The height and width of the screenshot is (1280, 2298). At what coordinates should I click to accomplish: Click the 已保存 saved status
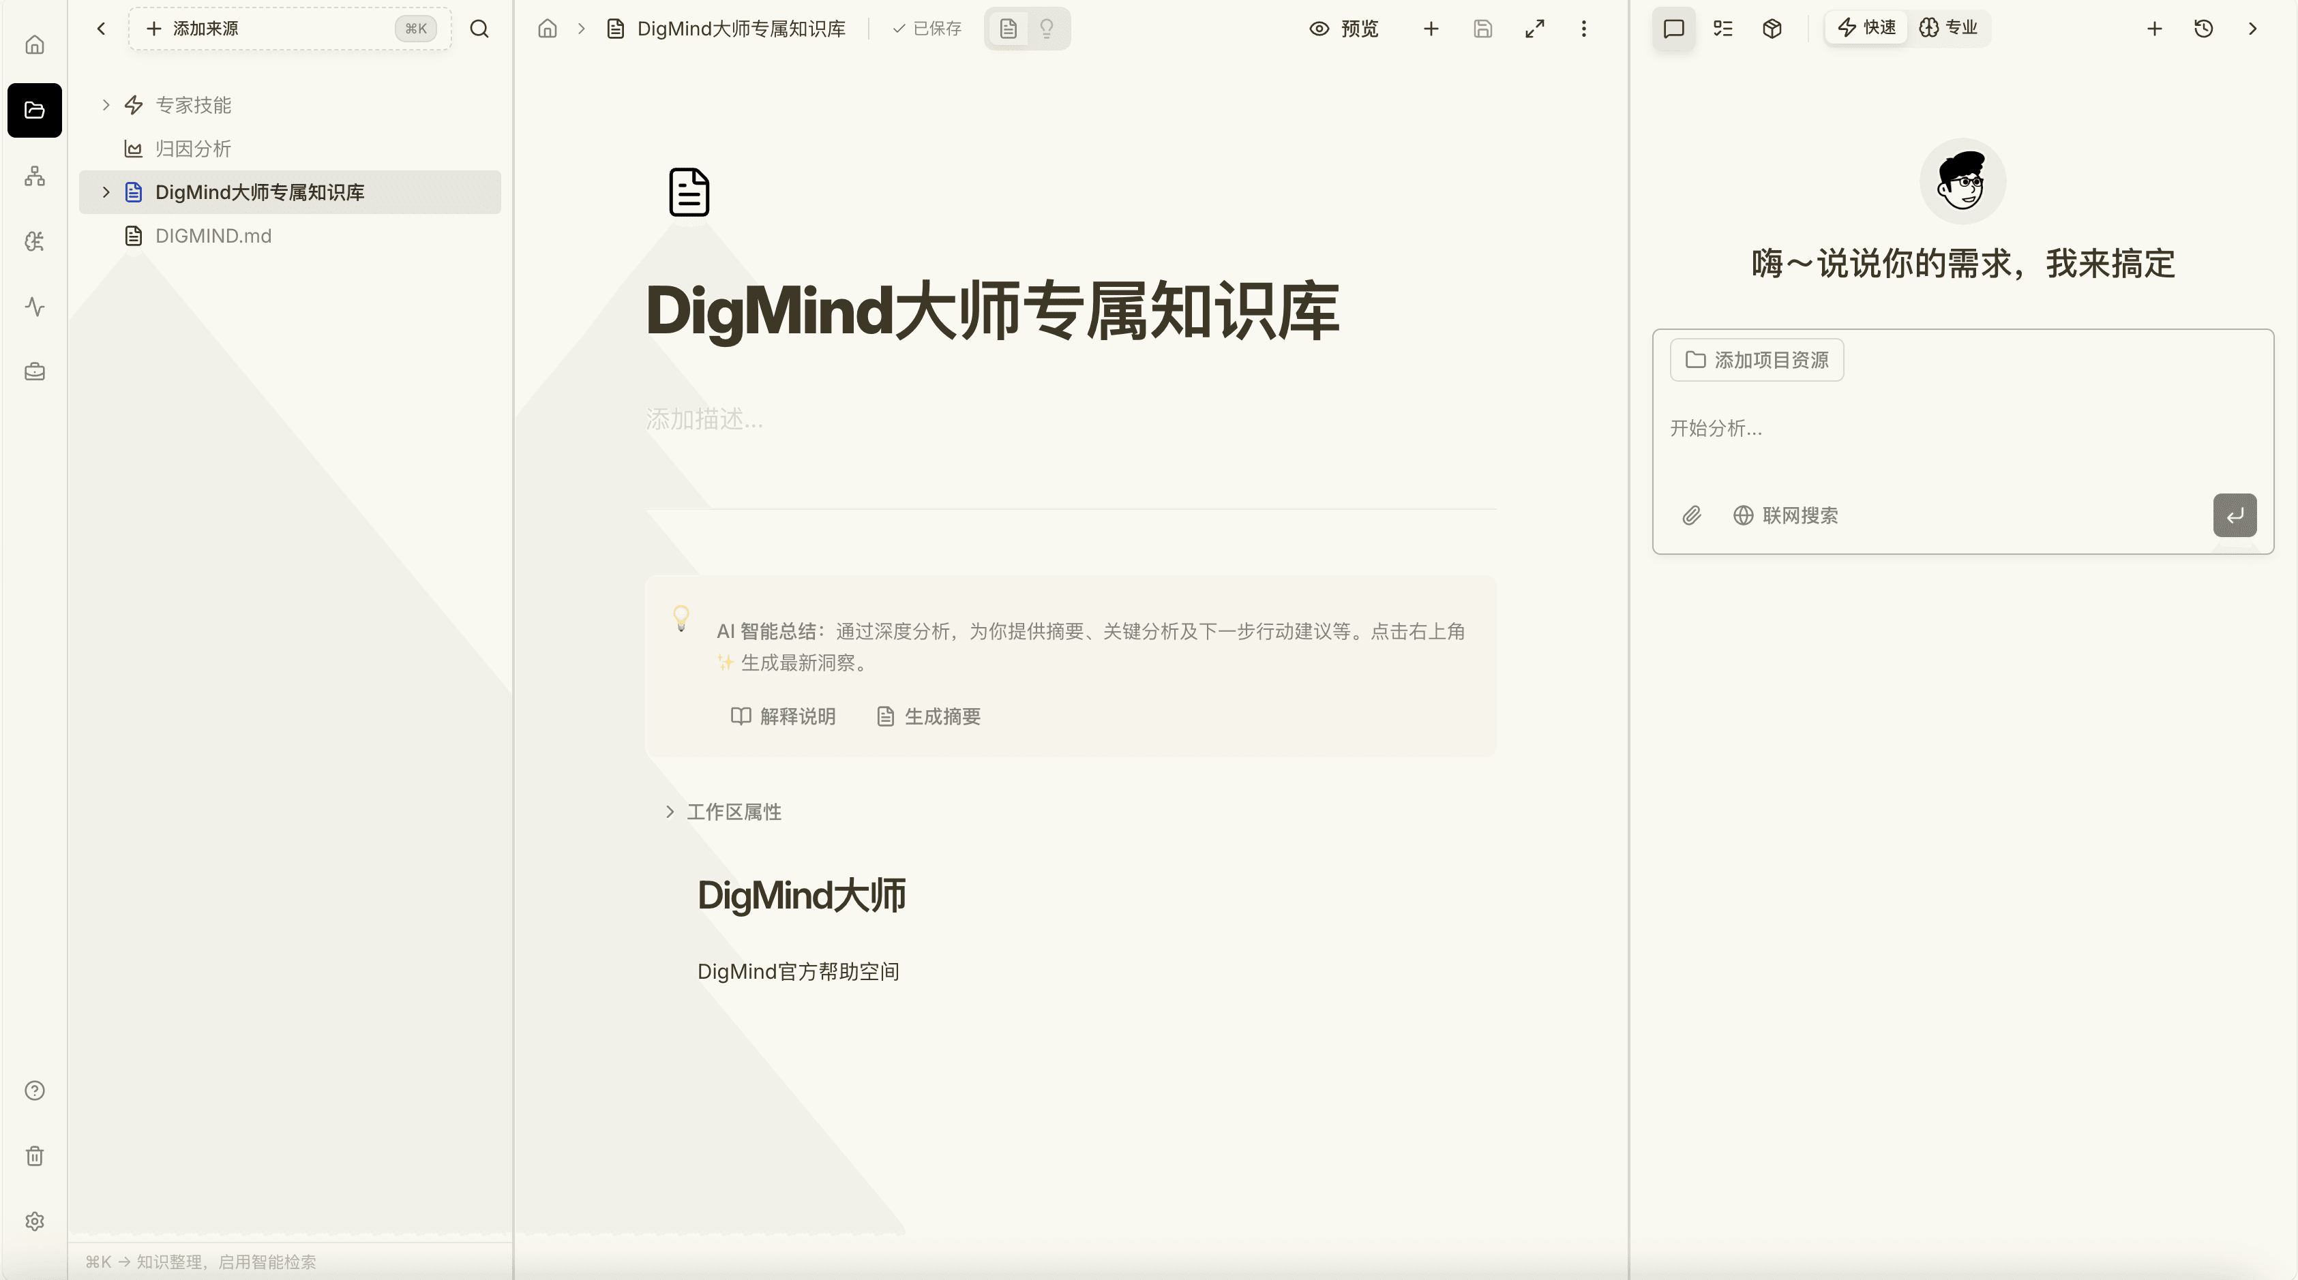point(927,29)
